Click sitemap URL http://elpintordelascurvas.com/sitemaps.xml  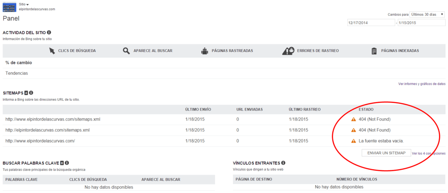[47, 130]
